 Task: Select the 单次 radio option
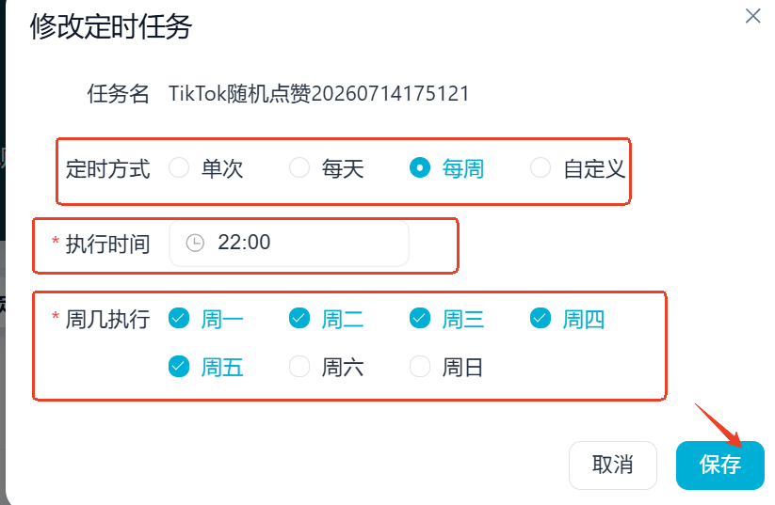coord(179,167)
